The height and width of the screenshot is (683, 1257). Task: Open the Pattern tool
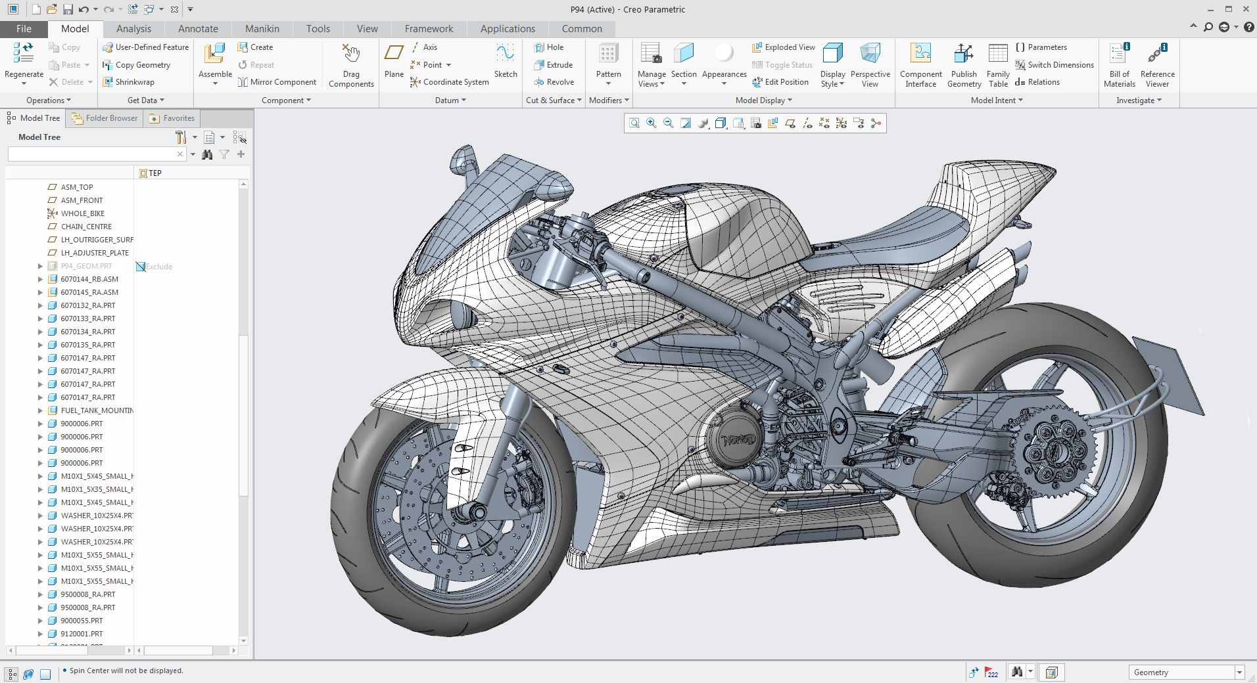(x=608, y=53)
